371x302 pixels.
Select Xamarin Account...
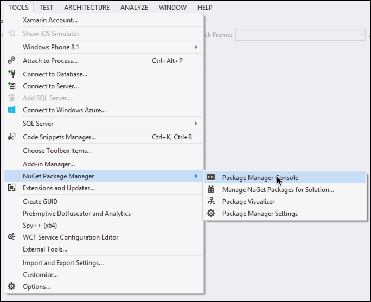pos(104,20)
